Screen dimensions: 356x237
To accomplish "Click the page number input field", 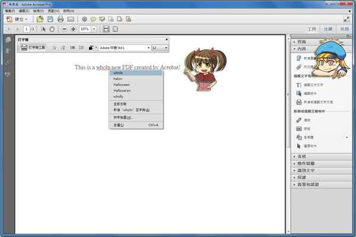I will tap(26, 29).
